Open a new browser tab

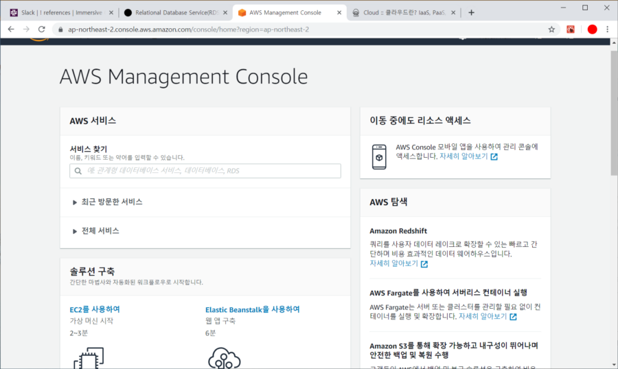coord(471,12)
